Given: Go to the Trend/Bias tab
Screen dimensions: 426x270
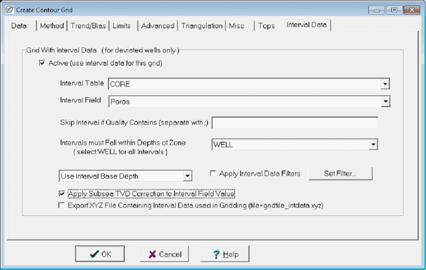Looking at the screenshot, I should click(x=88, y=26).
